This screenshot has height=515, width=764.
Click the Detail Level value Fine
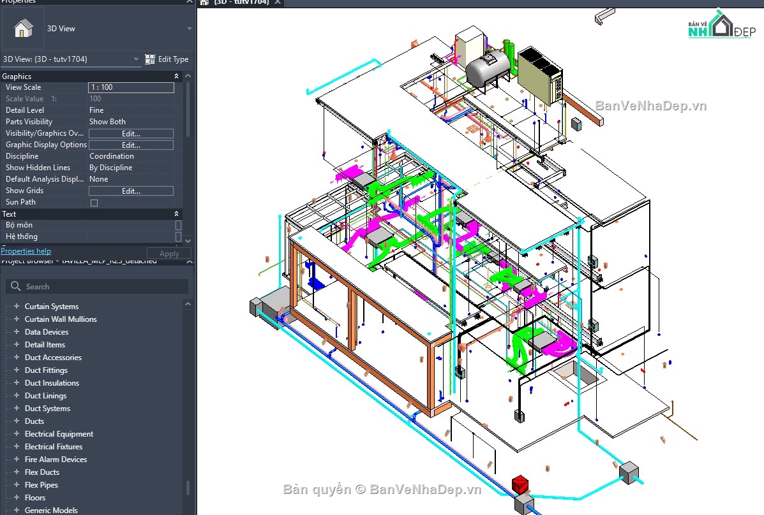click(96, 110)
